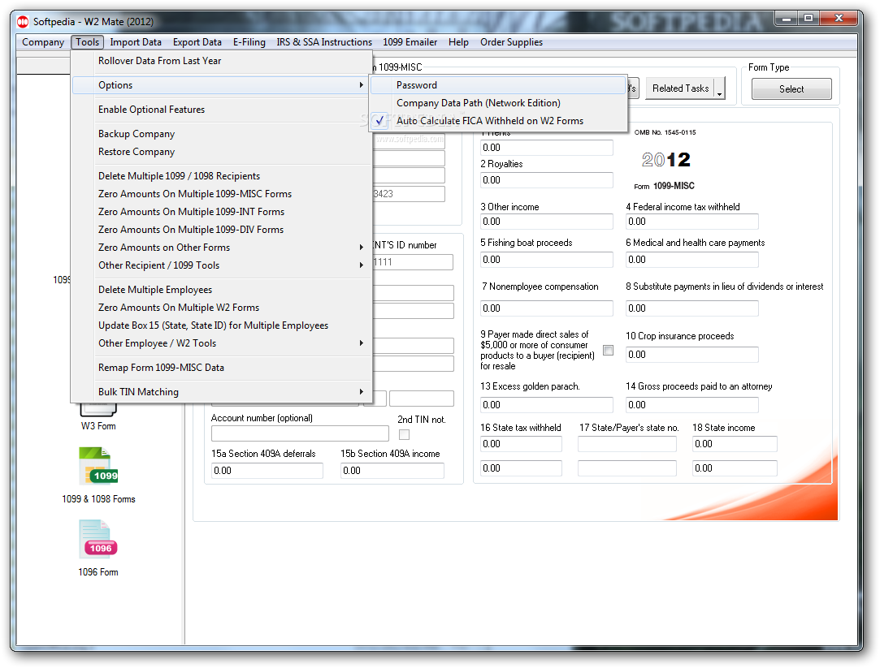Viewport: 880px width, 668px height.
Task: Open the Order Supplies menu
Action: click(511, 42)
